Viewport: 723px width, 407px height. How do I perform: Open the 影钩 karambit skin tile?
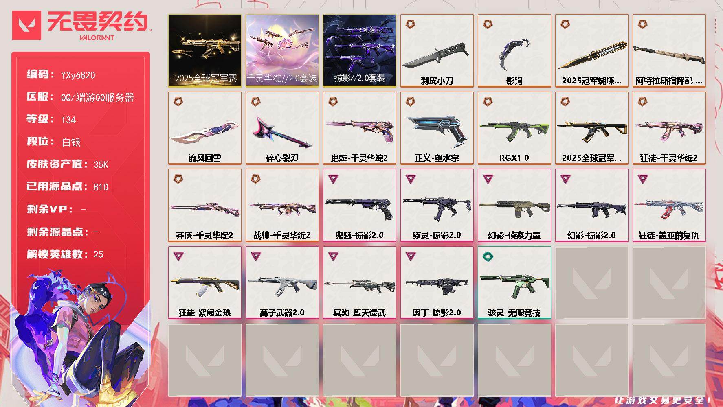pyautogui.click(x=514, y=51)
